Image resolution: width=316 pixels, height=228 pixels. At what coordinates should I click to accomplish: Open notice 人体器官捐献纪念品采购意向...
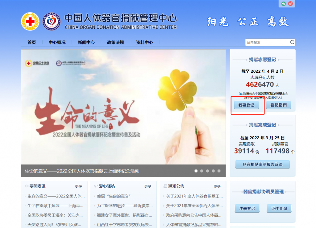tap(194, 225)
